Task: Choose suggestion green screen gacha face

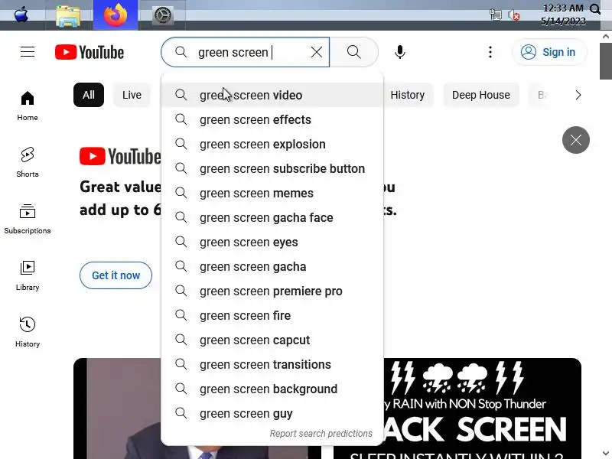Action: pyautogui.click(x=272, y=217)
